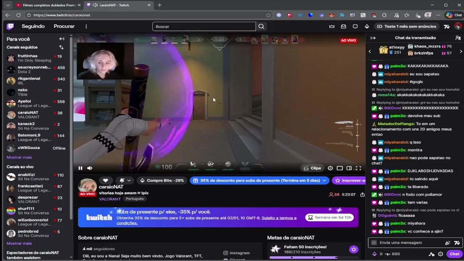Image resolution: width=464 pixels, height=261 pixels.
Task: Click the Get Bits diamond icon in top bar
Action: (x=367, y=26)
